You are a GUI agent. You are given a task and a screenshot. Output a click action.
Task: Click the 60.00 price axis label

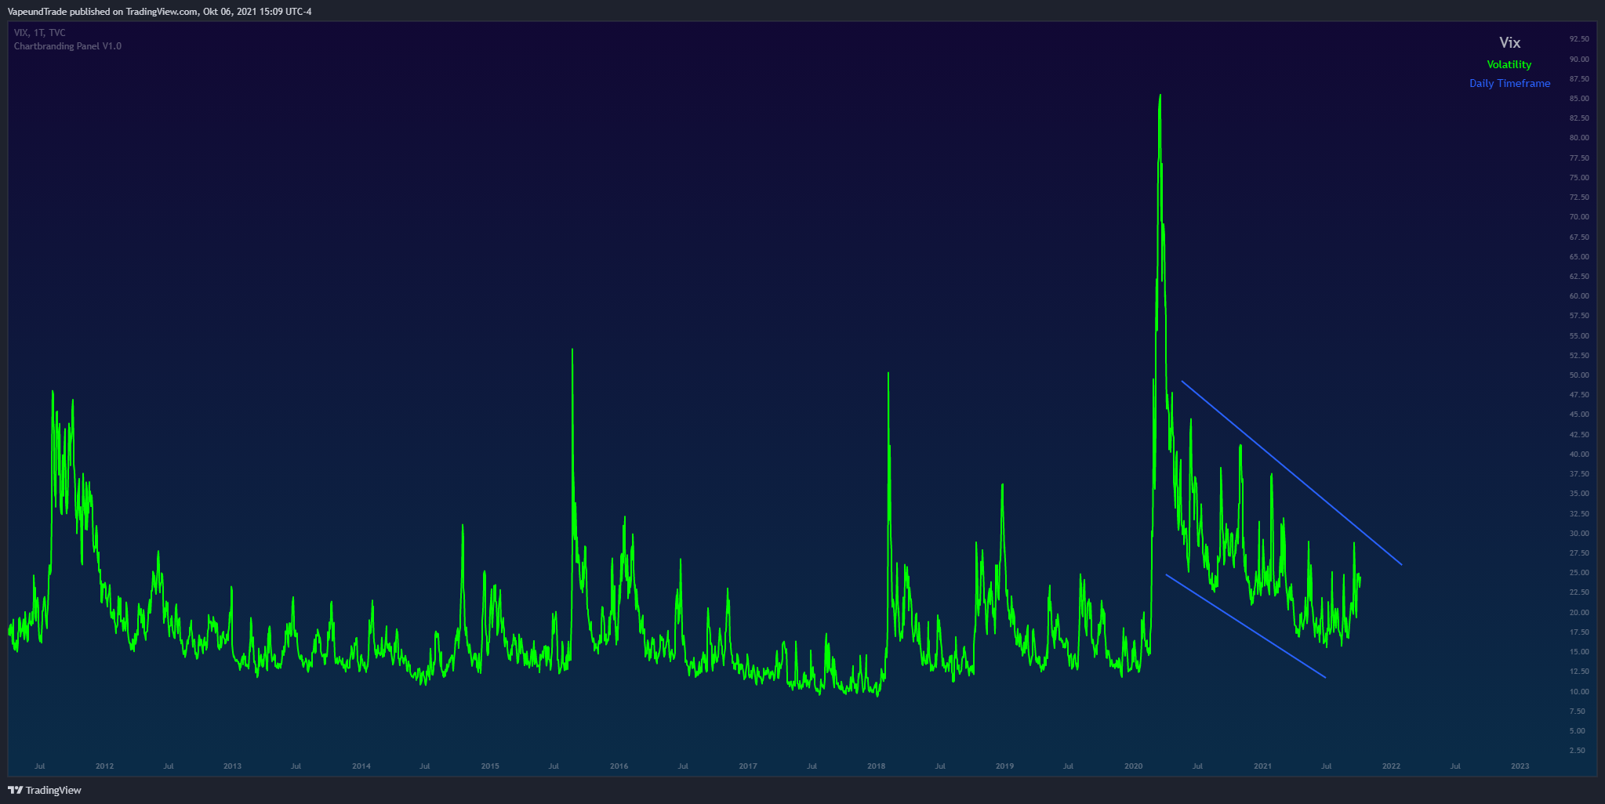click(1579, 296)
